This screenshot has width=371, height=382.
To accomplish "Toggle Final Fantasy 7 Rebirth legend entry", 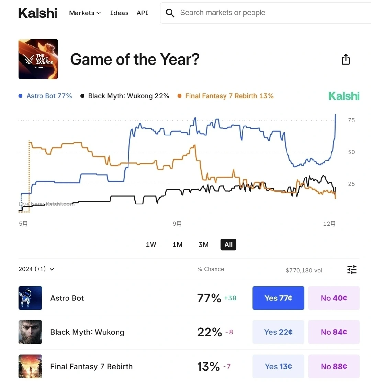I will point(225,96).
